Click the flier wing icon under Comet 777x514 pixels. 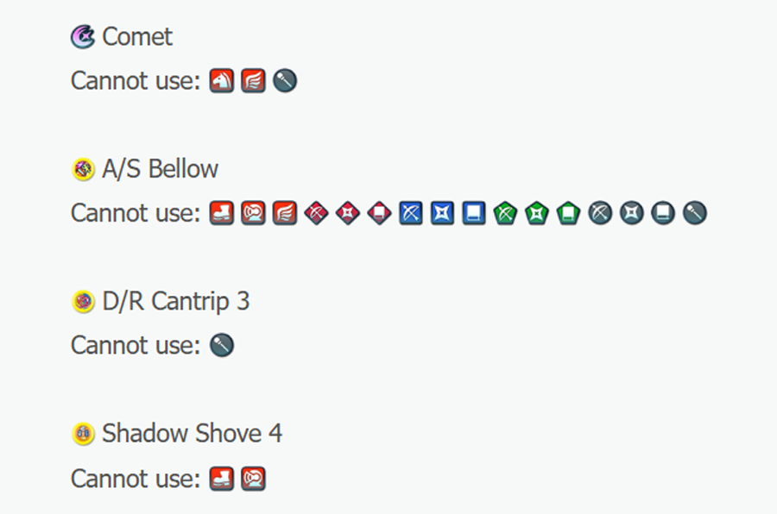pos(253,81)
